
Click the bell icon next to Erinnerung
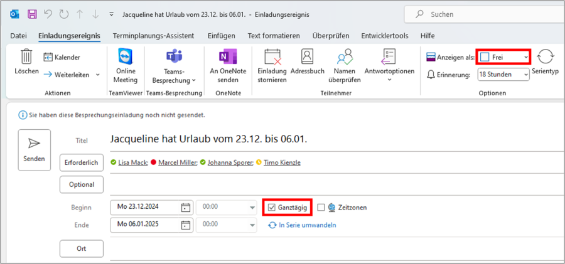click(x=430, y=75)
